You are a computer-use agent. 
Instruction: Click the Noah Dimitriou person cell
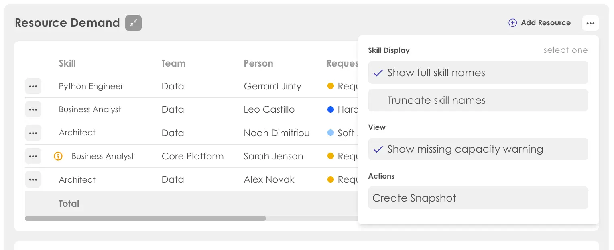coord(277,133)
